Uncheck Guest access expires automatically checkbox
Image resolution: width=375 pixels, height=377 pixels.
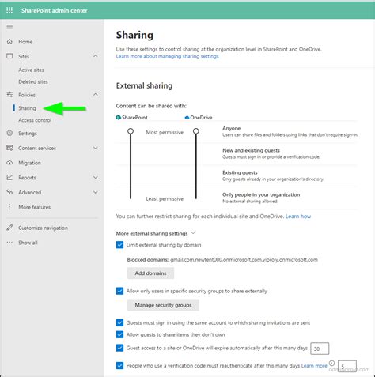119,348
